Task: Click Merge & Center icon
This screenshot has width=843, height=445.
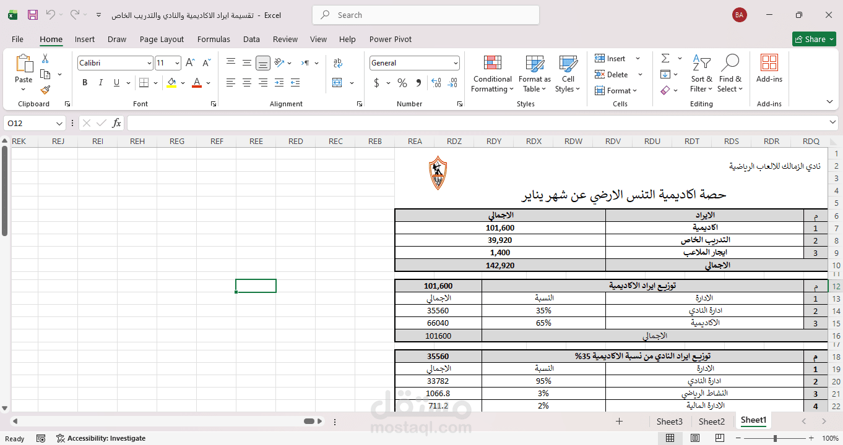Action: [337, 83]
